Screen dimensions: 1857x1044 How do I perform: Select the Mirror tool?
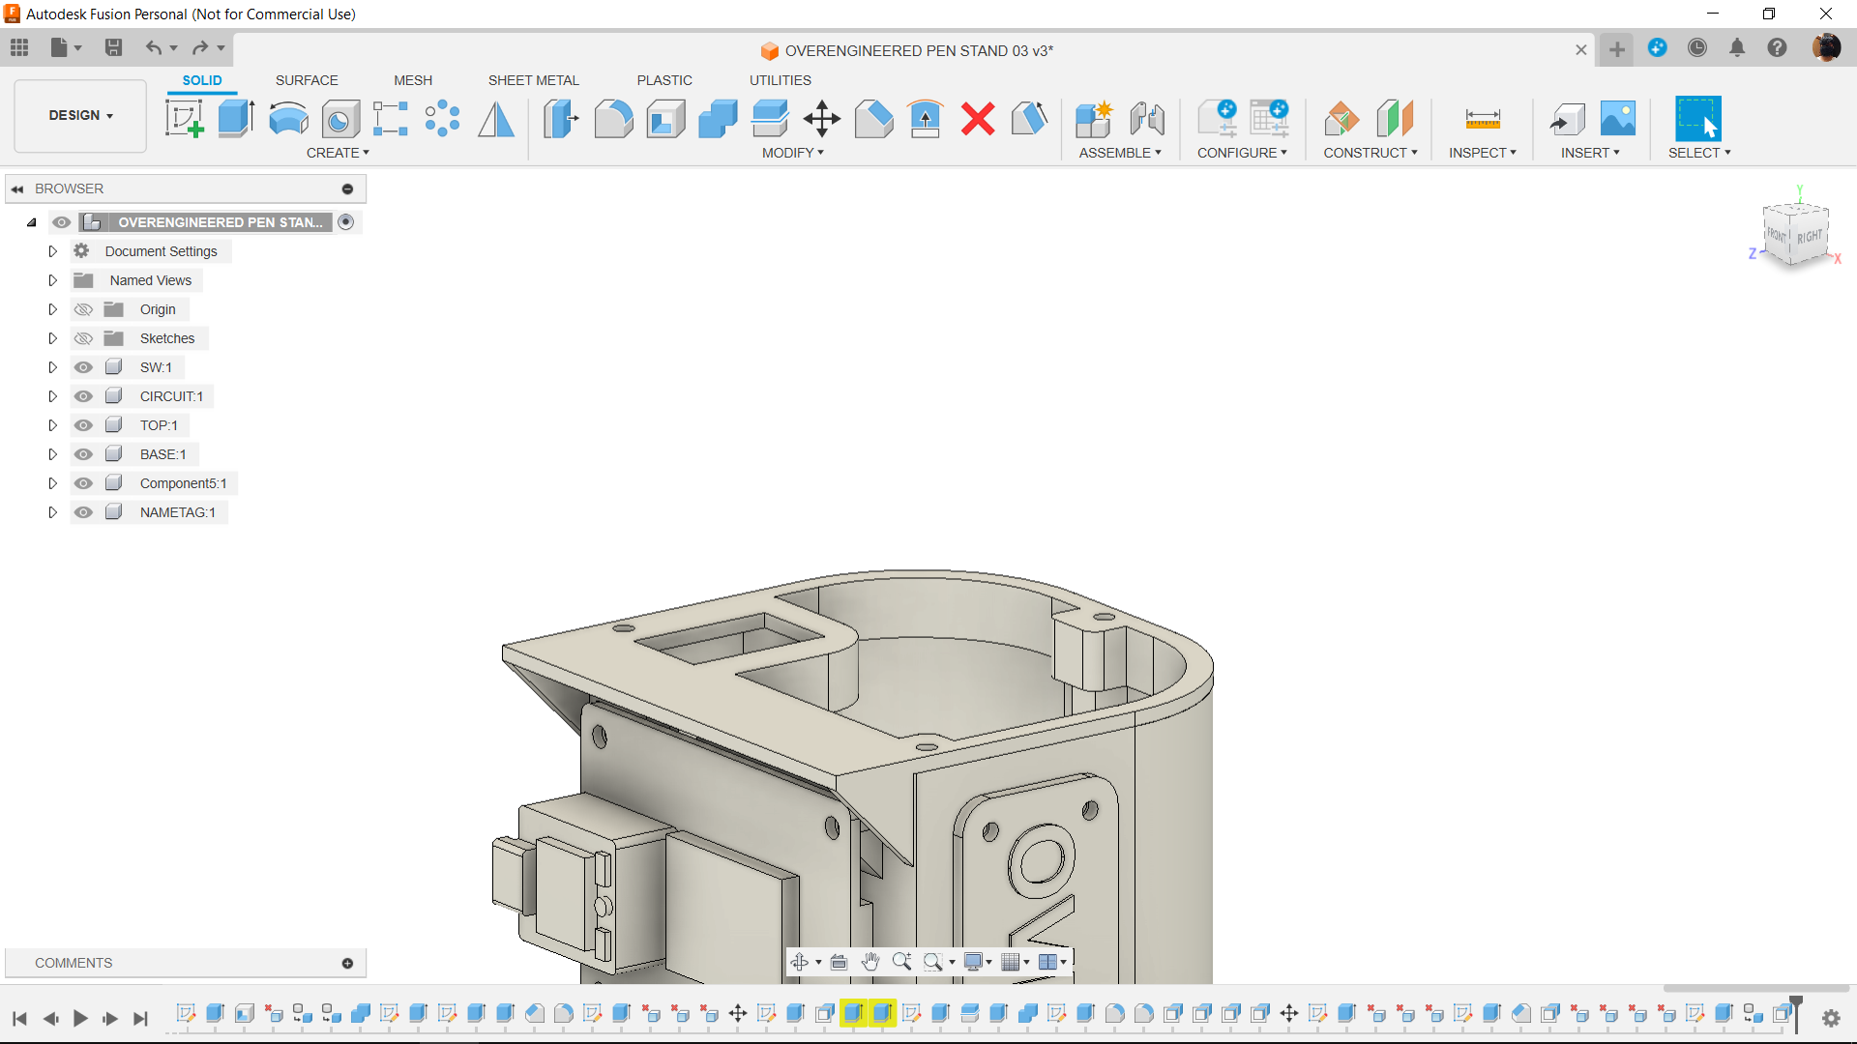tap(496, 119)
